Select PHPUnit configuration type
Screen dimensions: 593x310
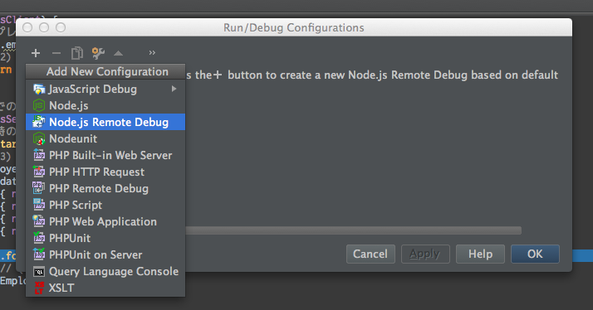pos(105,238)
